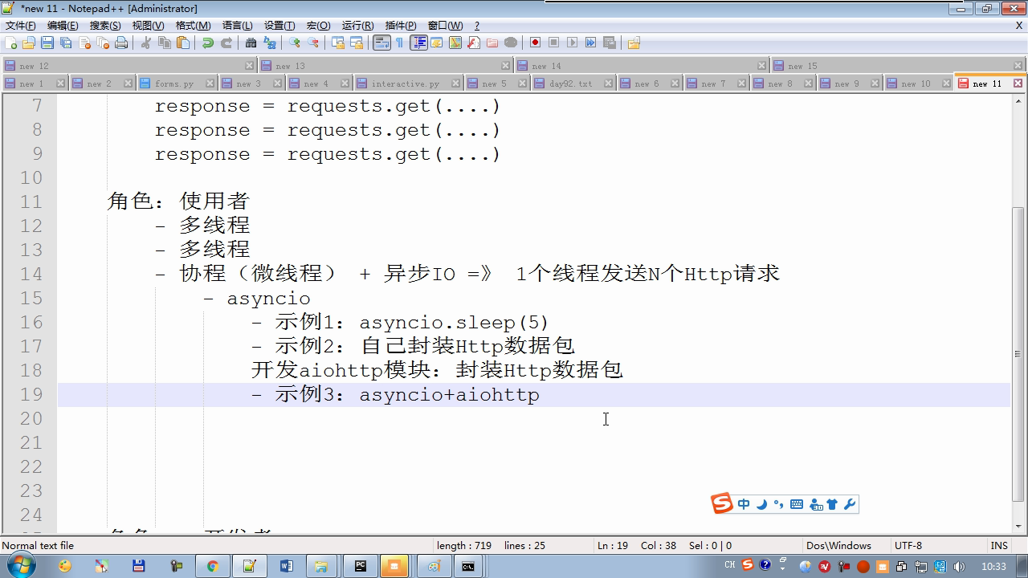Click the Cut scissors icon
The width and height of the screenshot is (1028, 578).
tap(146, 43)
